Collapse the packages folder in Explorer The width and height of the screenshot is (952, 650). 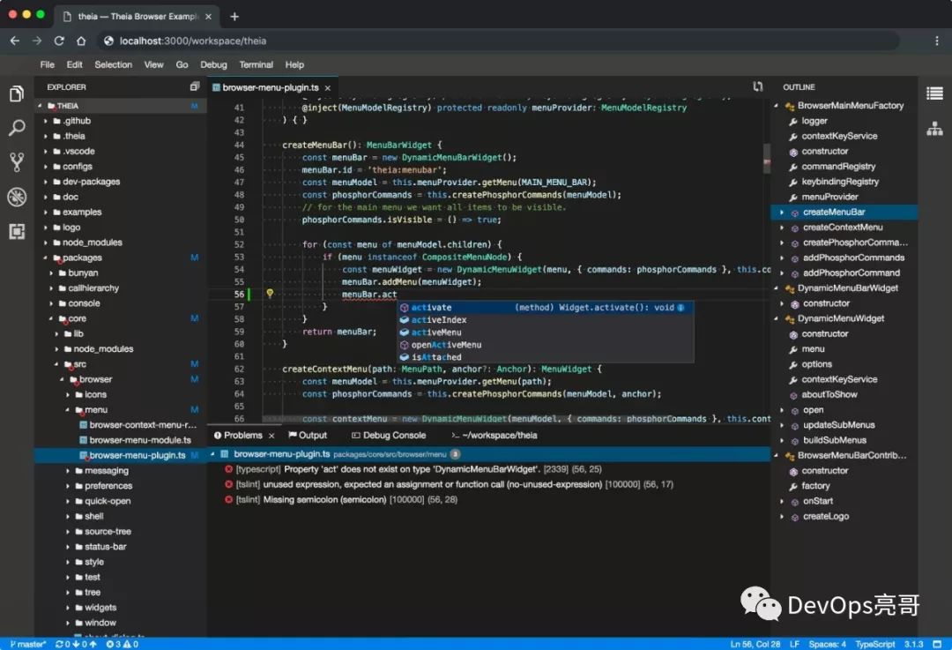tap(81, 258)
